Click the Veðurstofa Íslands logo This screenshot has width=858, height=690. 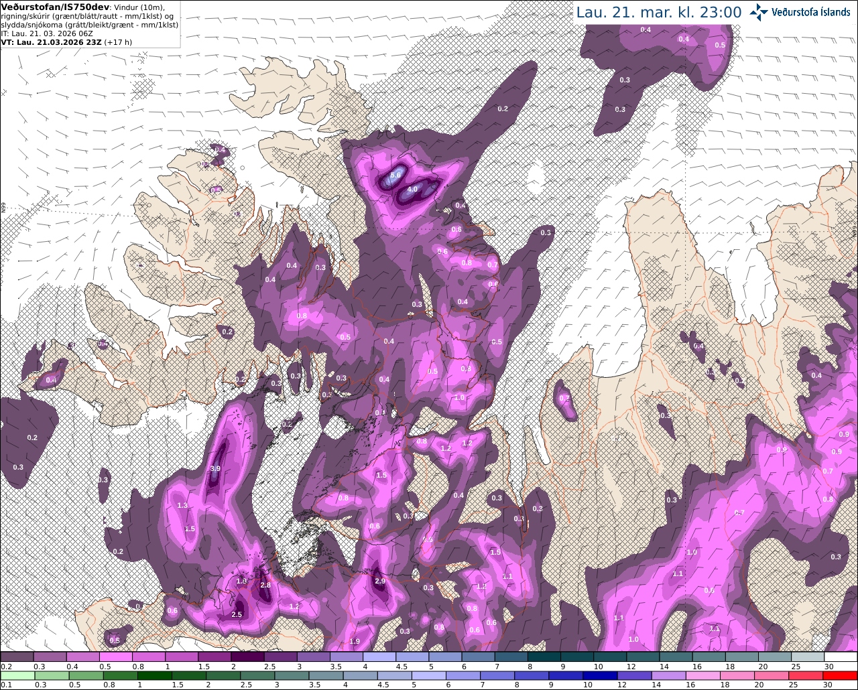click(x=800, y=12)
